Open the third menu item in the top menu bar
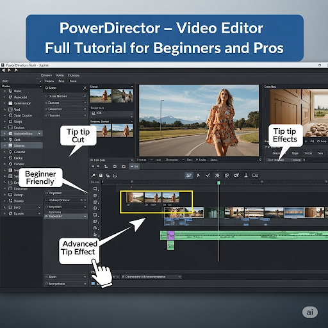This screenshot has height=328, width=328. (x=74, y=76)
